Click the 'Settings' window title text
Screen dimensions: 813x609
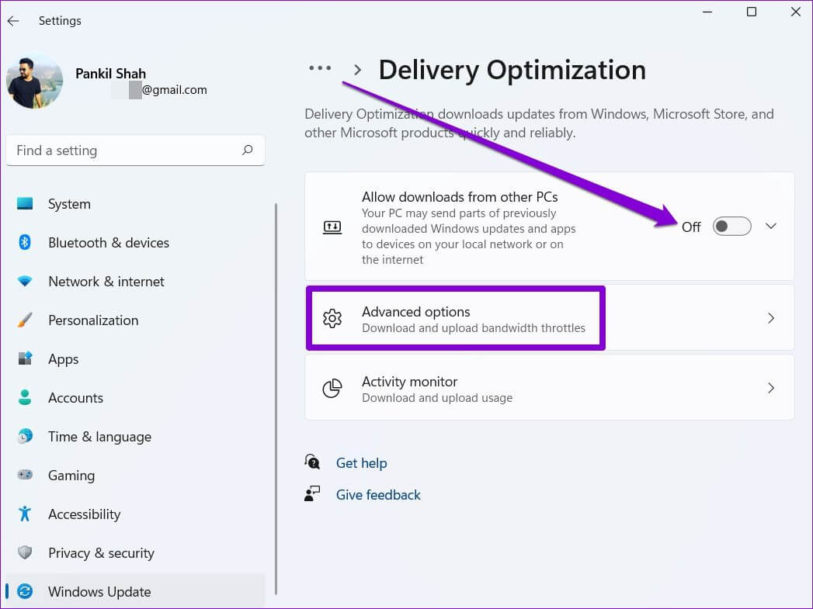tap(60, 21)
